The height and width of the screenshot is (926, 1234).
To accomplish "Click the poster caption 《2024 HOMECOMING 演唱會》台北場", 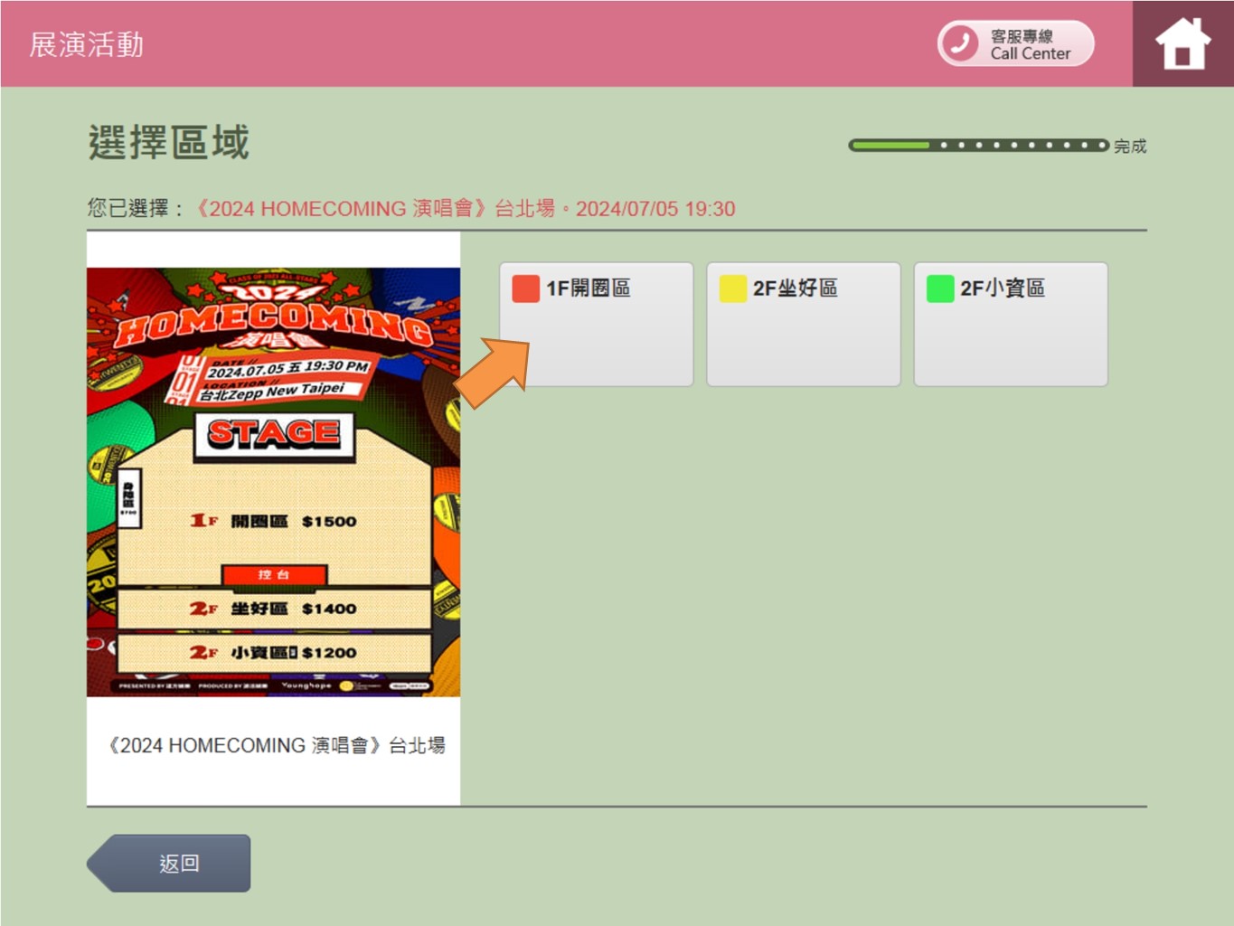I will click(276, 745).
